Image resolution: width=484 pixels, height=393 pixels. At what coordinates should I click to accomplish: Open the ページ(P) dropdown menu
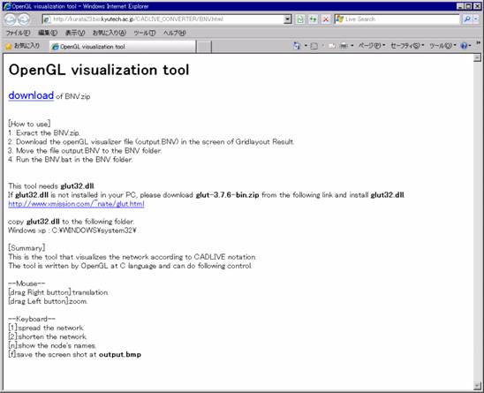tap(372, 46)
